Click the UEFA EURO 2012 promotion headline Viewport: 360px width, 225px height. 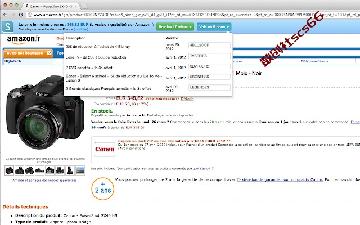(174, 141)
